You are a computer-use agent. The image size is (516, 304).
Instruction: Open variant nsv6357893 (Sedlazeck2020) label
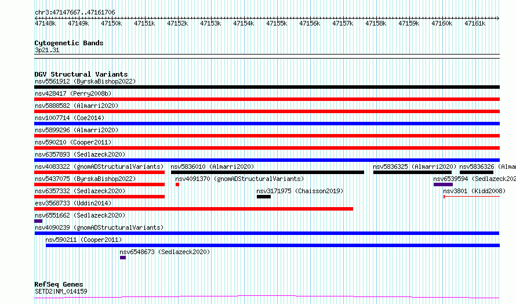pyautogui.click(x=80, y=154)
